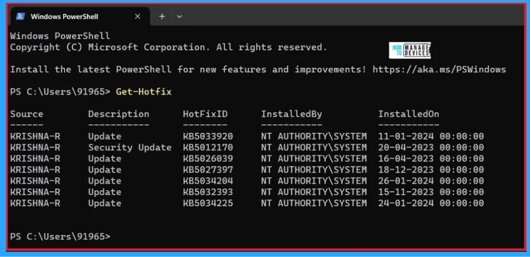This screenshot has height=257, width=530.
Task: Select the Windows PowerShell tab
Action: point(80,17)
